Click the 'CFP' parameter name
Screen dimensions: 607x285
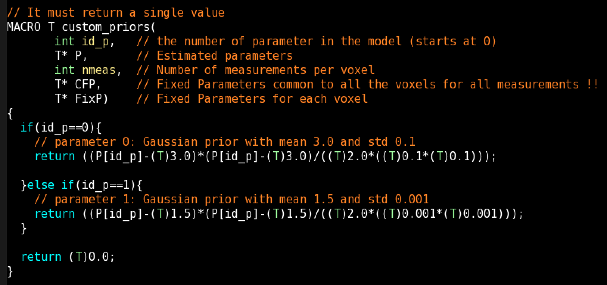tap(85, 85)
